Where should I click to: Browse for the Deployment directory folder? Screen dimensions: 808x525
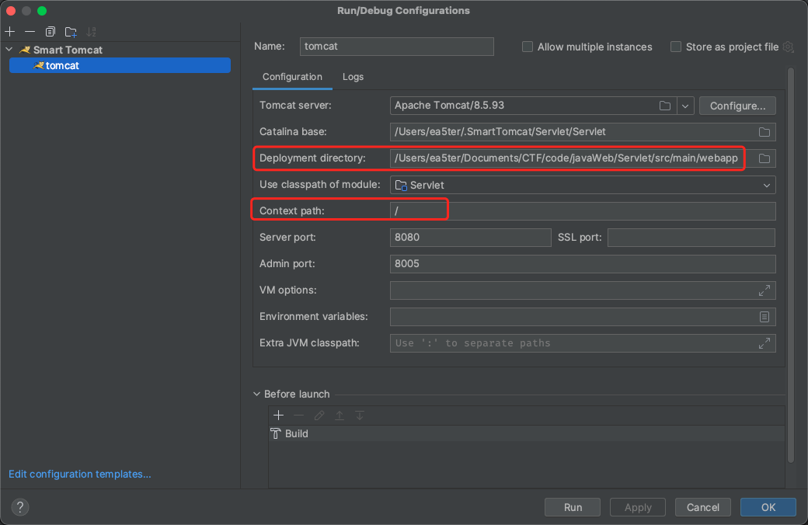(x=764, y=158)
